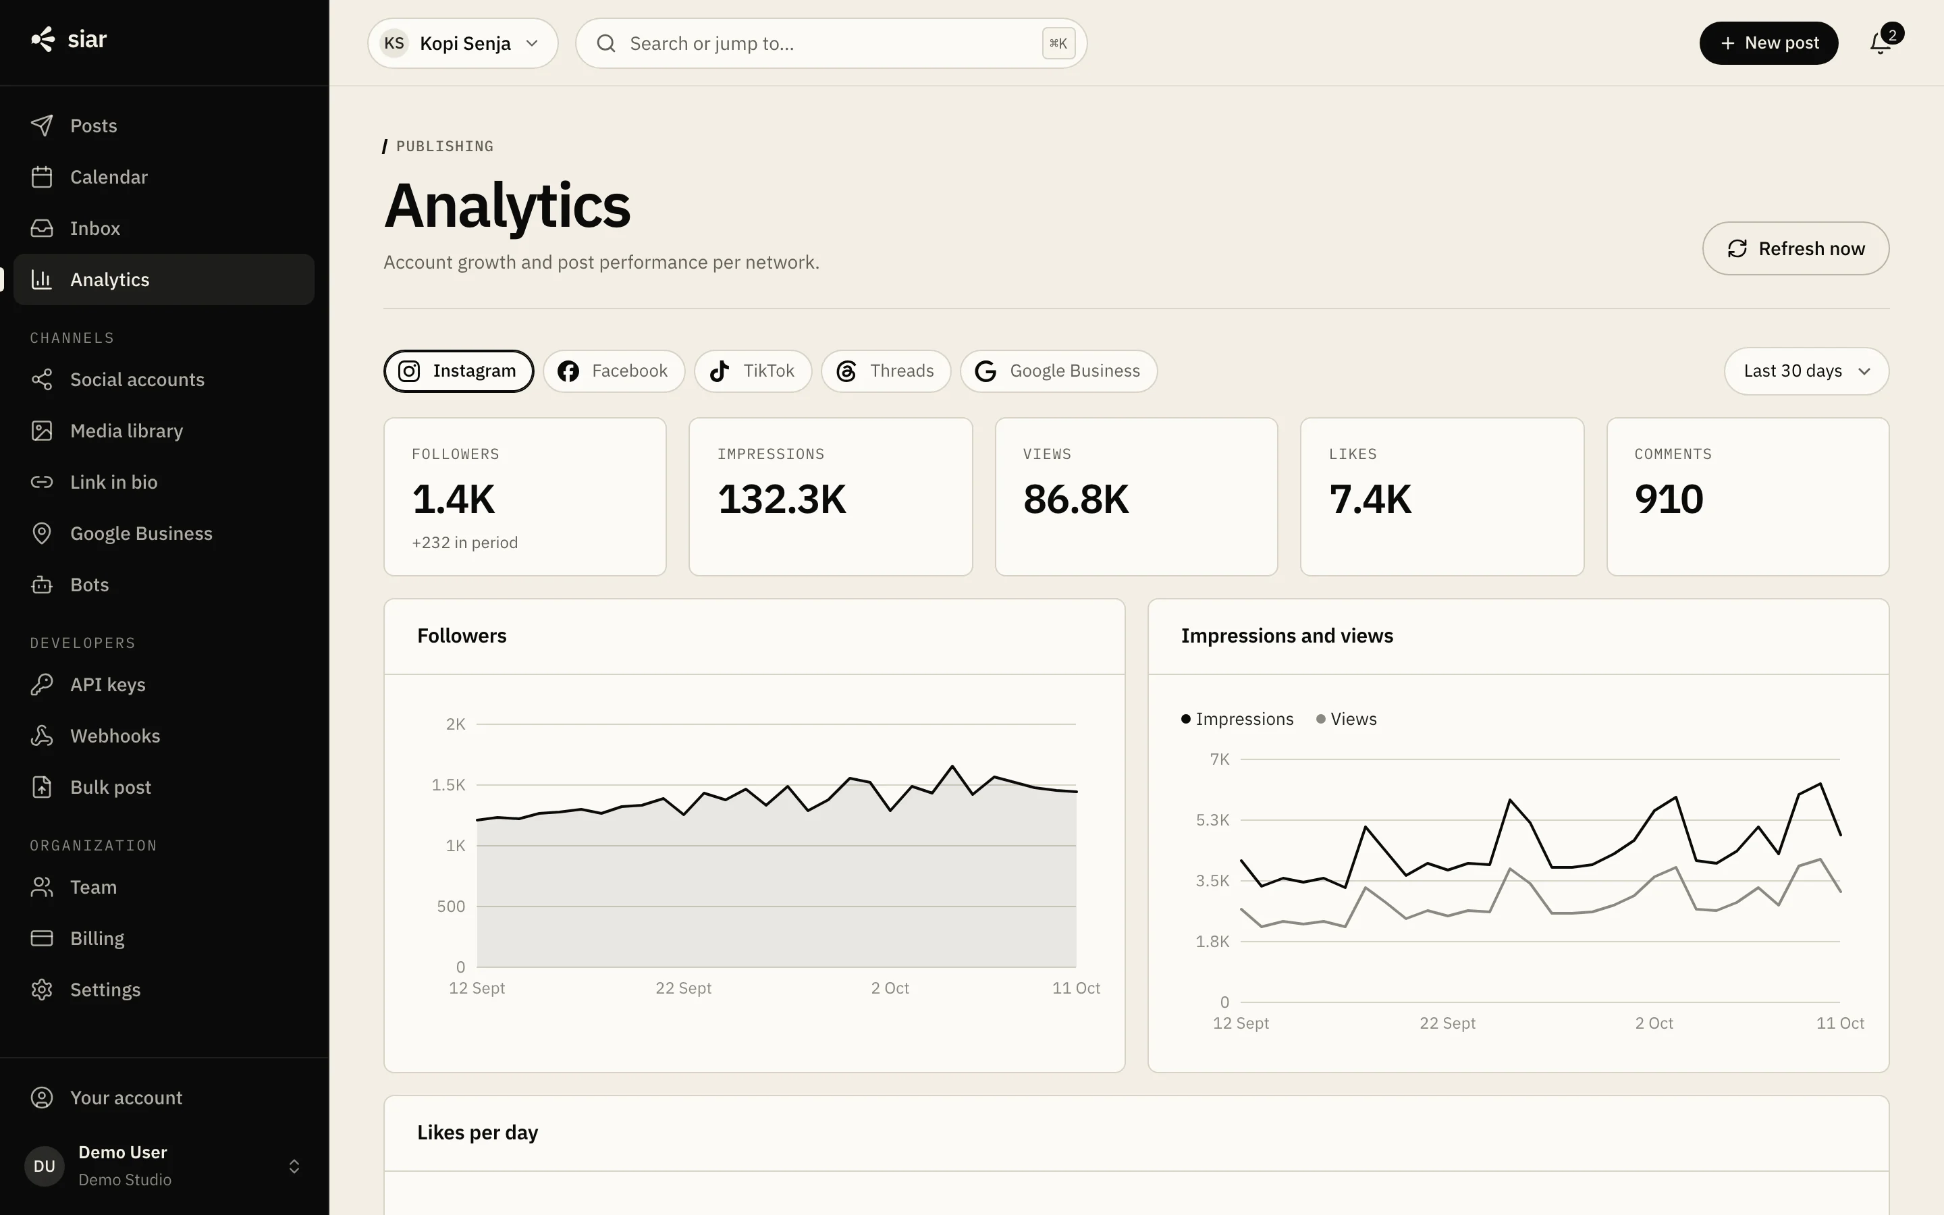The image size is (1944, 1215).
Task: Open Billing
Action: click(164, 938)
